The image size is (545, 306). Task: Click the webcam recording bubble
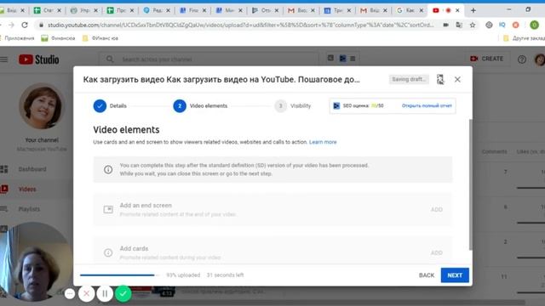point(34,262)
